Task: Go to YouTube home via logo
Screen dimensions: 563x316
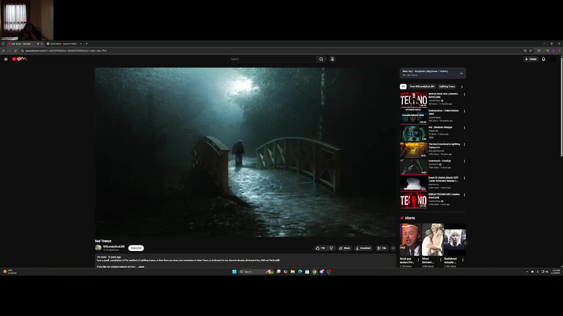Action: [19, 59]
